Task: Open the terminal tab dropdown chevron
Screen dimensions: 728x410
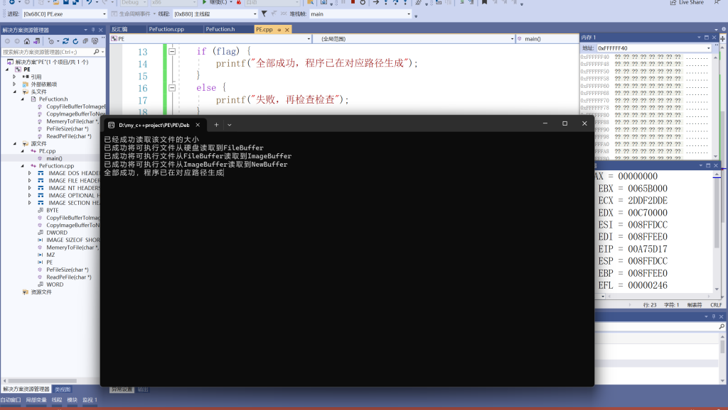Action: [230, 124]
